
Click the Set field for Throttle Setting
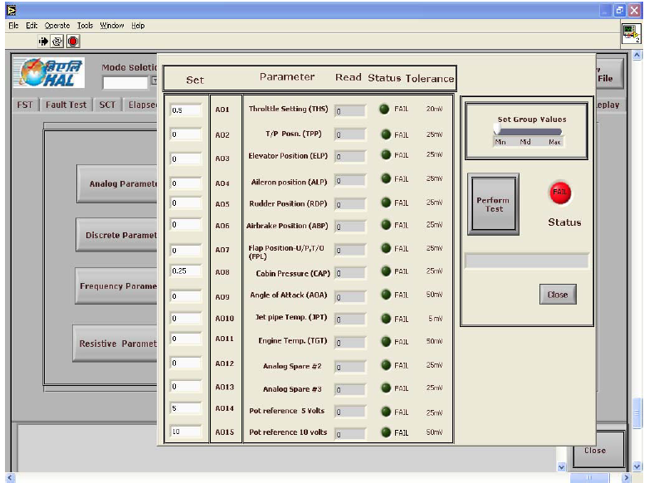[186, 110]
